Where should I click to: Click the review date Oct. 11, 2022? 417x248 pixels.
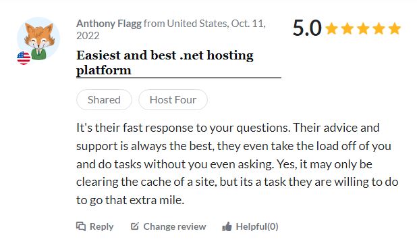pyautogui.click(x=171, y=30)
